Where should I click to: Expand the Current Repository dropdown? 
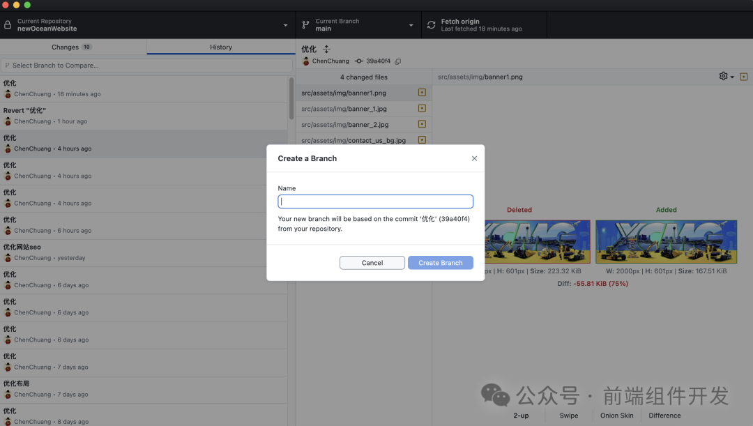285,26
